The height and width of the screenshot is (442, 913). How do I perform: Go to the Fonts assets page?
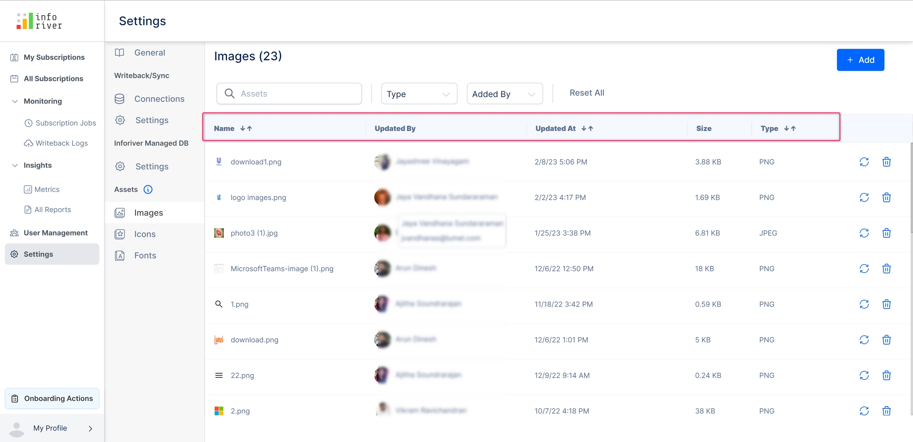(145, 256)
